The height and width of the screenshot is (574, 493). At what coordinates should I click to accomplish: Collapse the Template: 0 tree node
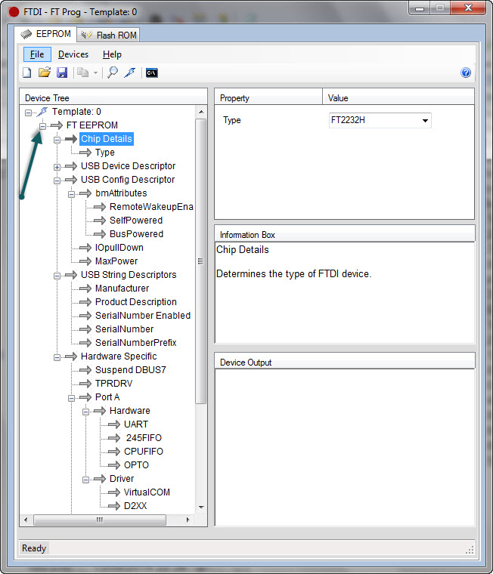tap(28, 113)
